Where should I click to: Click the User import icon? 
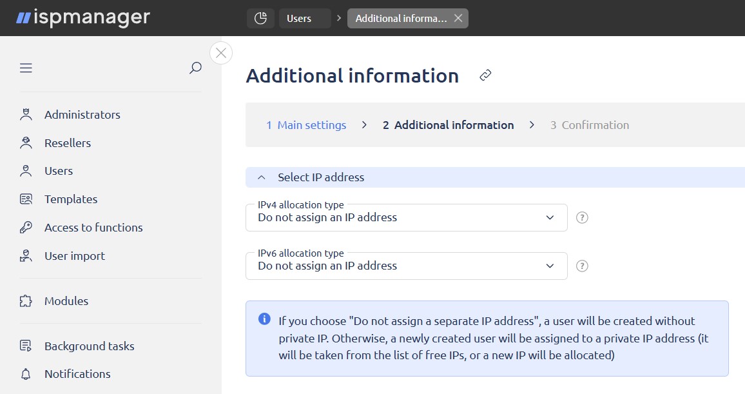26,256
